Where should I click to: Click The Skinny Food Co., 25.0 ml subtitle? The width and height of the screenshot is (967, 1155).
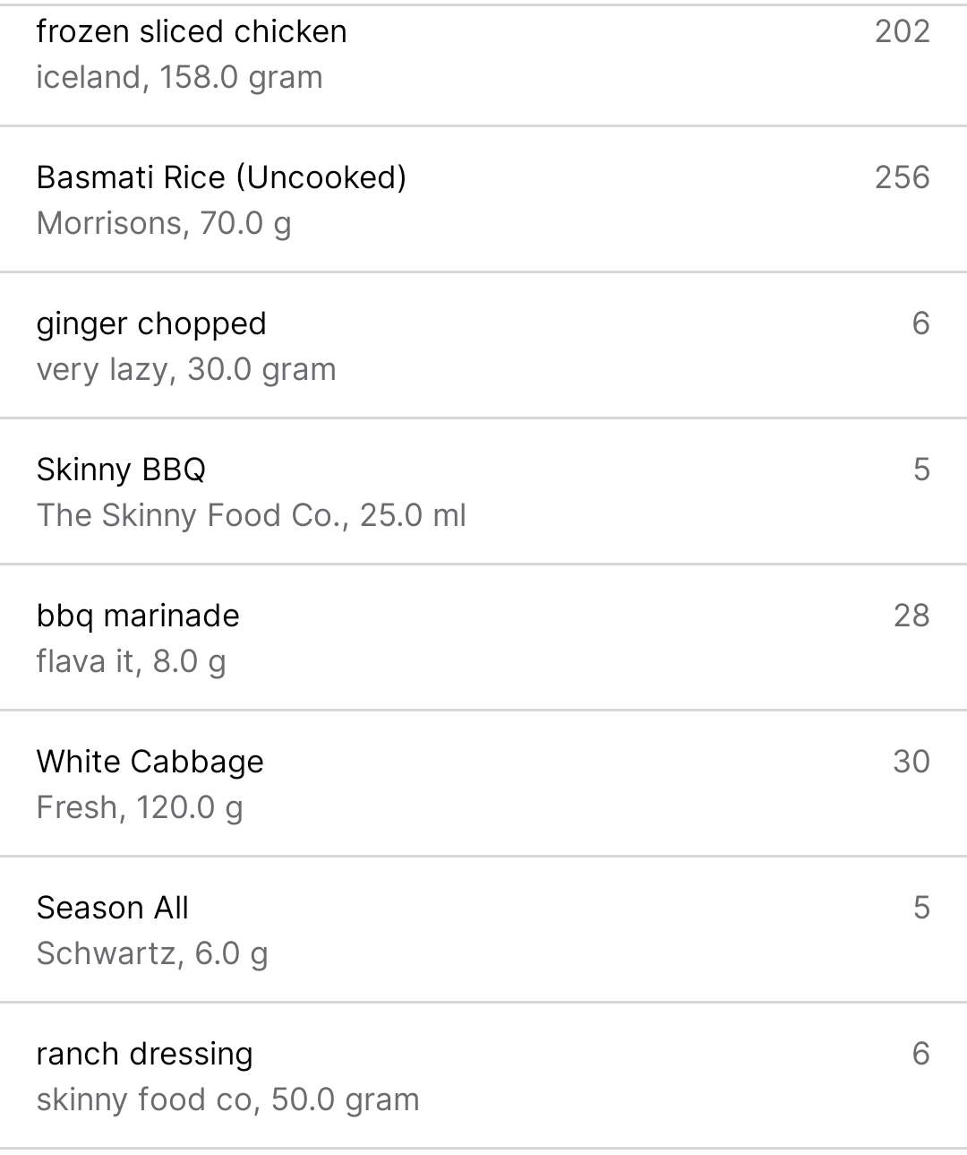coord(251,515)
